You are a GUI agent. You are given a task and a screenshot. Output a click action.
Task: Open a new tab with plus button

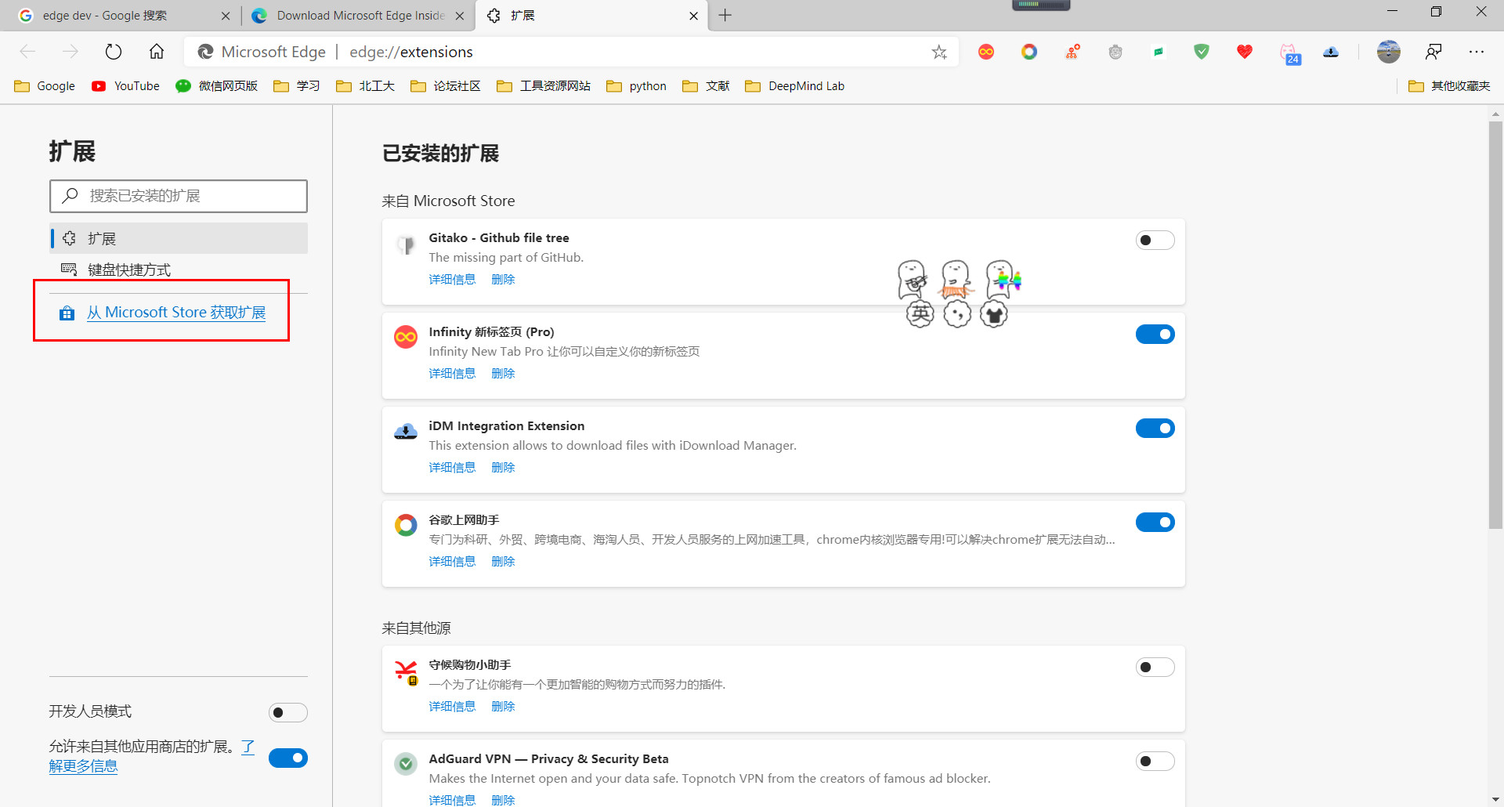click(725, 16)
